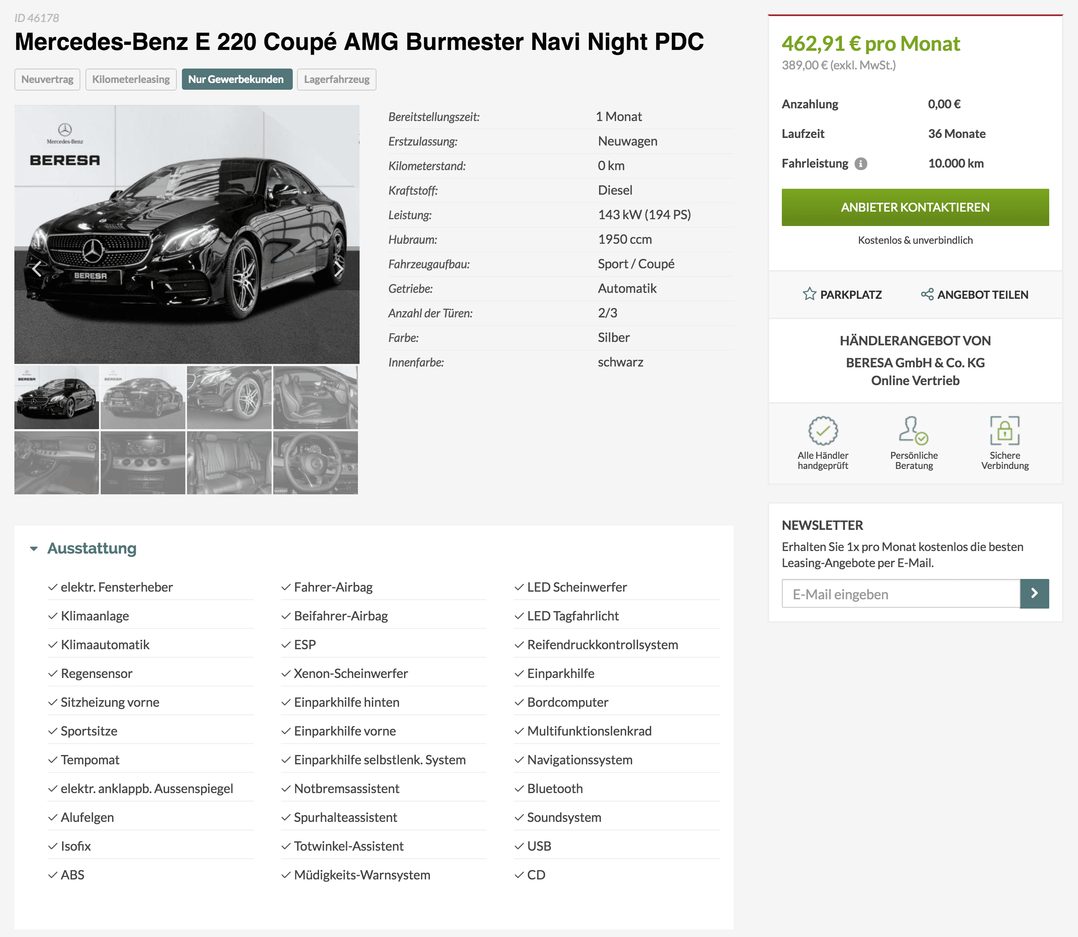Select the open door seat thumbnail
The image size is (1078, 937).
[315, 397]
